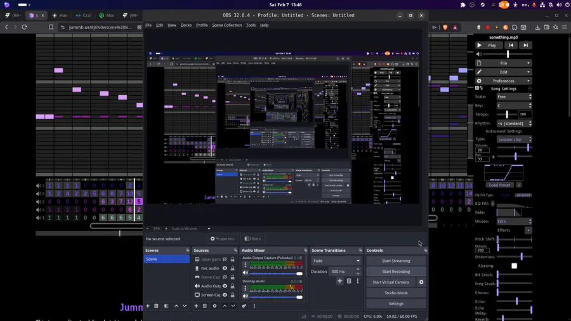This screenshot has width=571, height=321.
Task: Open OBS Tools menu
Action: [x=251, y=25]
